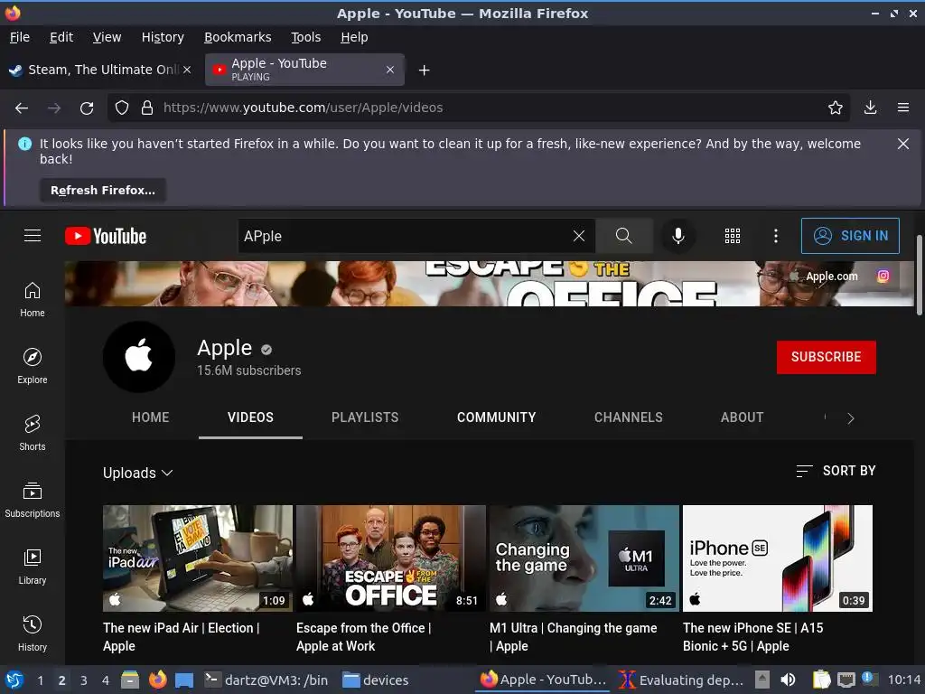Go to Home in YouTube sidebar
This screenshot has height=694, width=925.
pyautogui.click(x=33, y=300)
